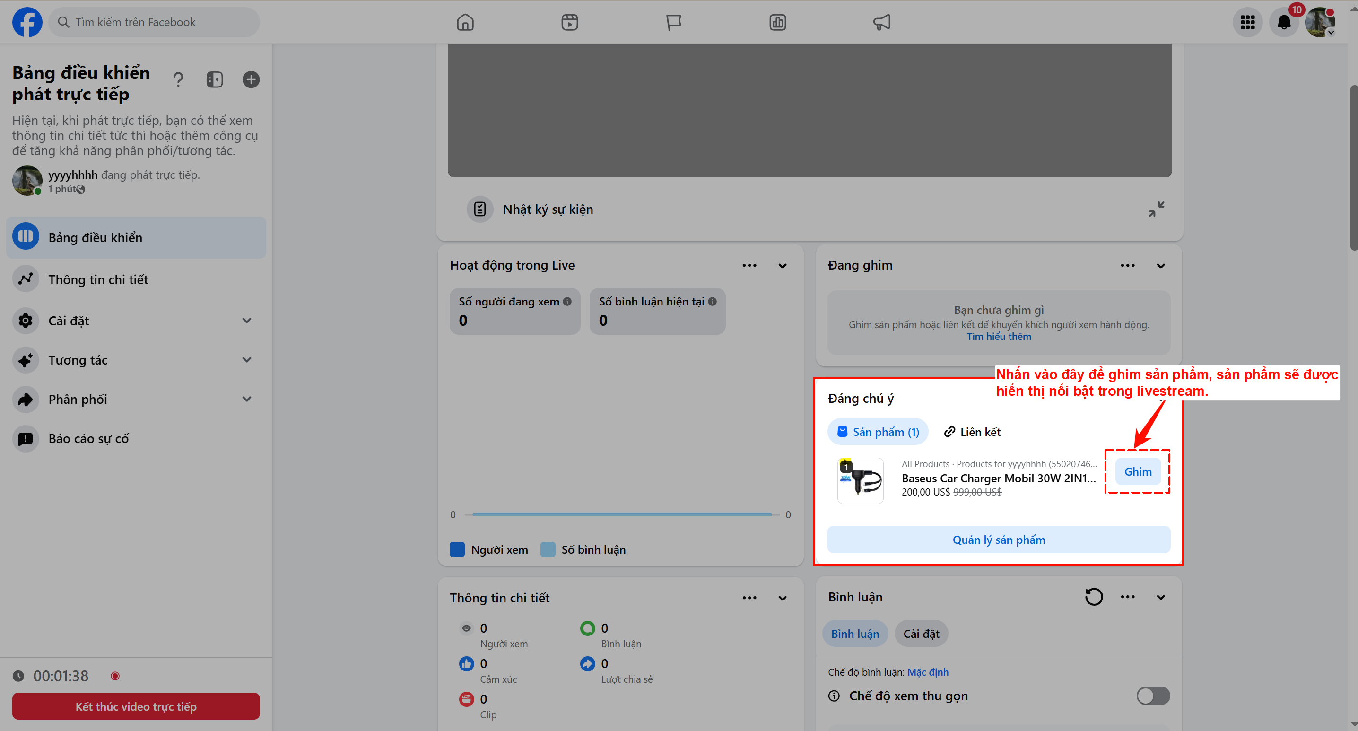Open the apps grid menu icon
Image resolution: width=1358 pixels, height=731 pixels.
(1247, 22)
